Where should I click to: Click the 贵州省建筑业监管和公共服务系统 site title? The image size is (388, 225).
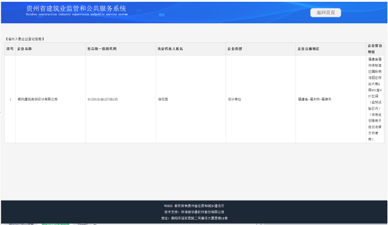(x=76, y=9)
